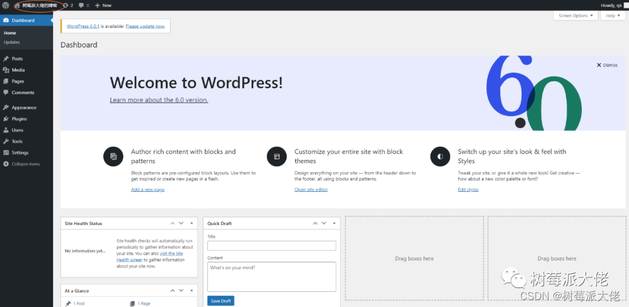This screenshot has width=629, height=307.
Task: Expand the Screen Options dropdown
Action: 575,16
